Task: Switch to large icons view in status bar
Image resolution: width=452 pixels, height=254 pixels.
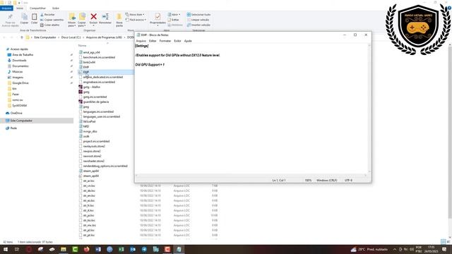Action: click(x=448, y=241)
